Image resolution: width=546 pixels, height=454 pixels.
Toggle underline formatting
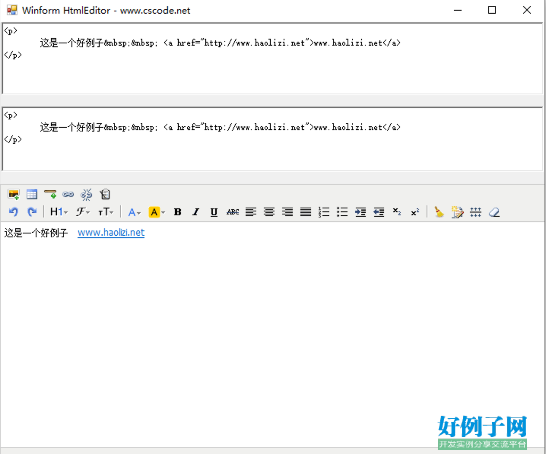[x=214, y=212]
